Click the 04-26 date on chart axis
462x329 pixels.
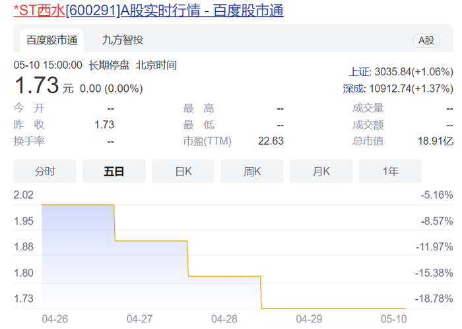[55, 319]
